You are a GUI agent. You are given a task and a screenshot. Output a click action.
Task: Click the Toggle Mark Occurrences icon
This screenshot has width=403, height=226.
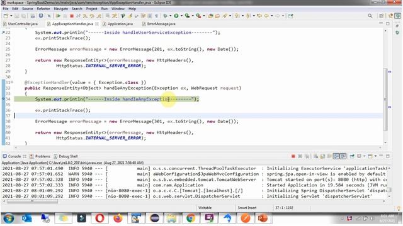[130, 16]
